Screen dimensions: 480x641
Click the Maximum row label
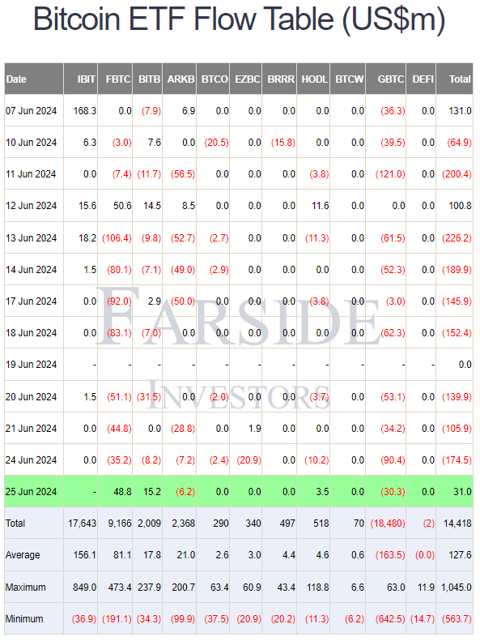click(25, 588)
